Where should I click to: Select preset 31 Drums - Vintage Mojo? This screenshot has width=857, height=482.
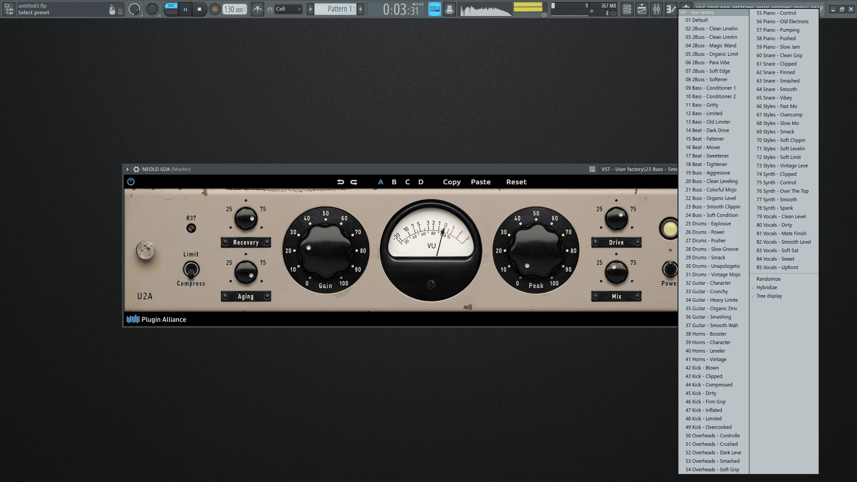[x=713, y=274]
